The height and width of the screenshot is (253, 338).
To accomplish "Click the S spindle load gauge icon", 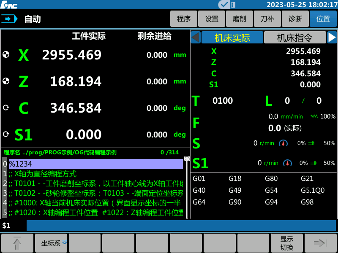I will coord(283,143).
